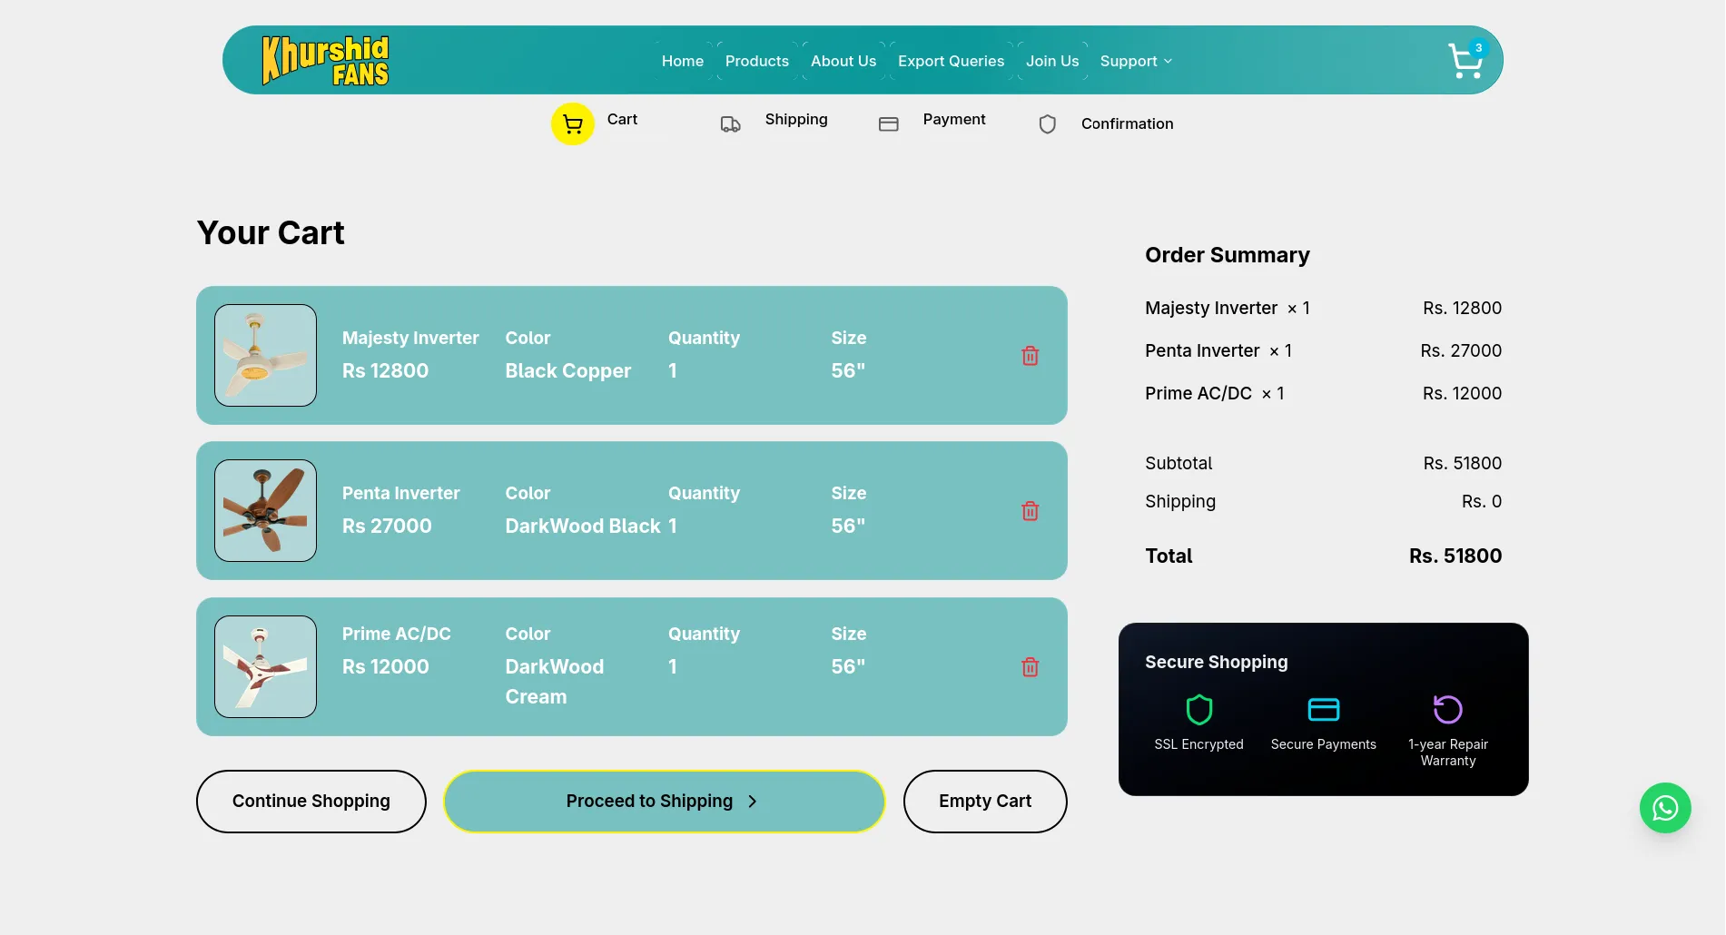Click the Your Cart heading

(x=271, y=232)
